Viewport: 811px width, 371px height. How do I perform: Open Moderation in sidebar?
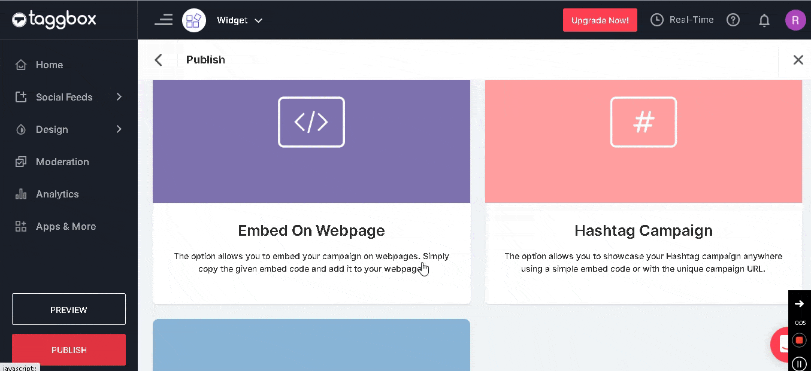(x=62, y=162)
